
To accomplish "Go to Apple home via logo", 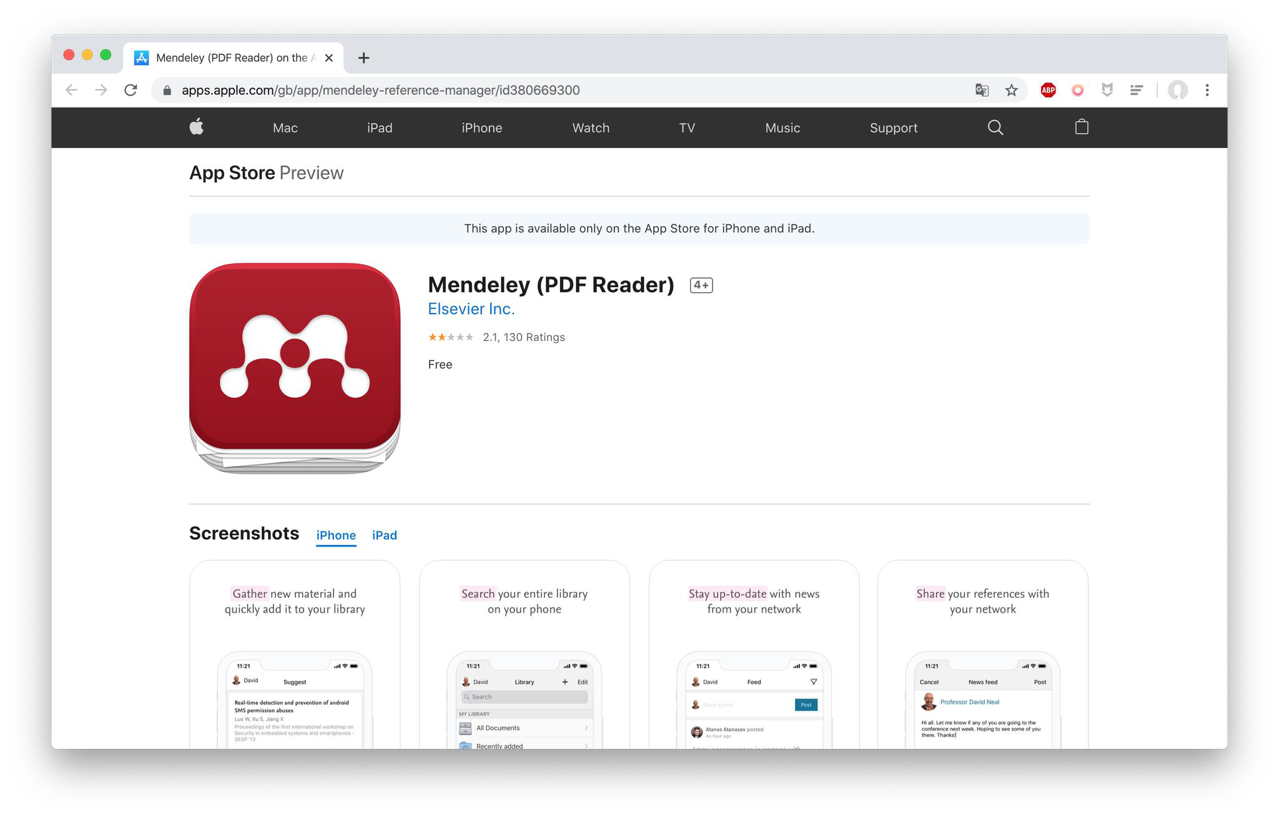I will [197, 127].
